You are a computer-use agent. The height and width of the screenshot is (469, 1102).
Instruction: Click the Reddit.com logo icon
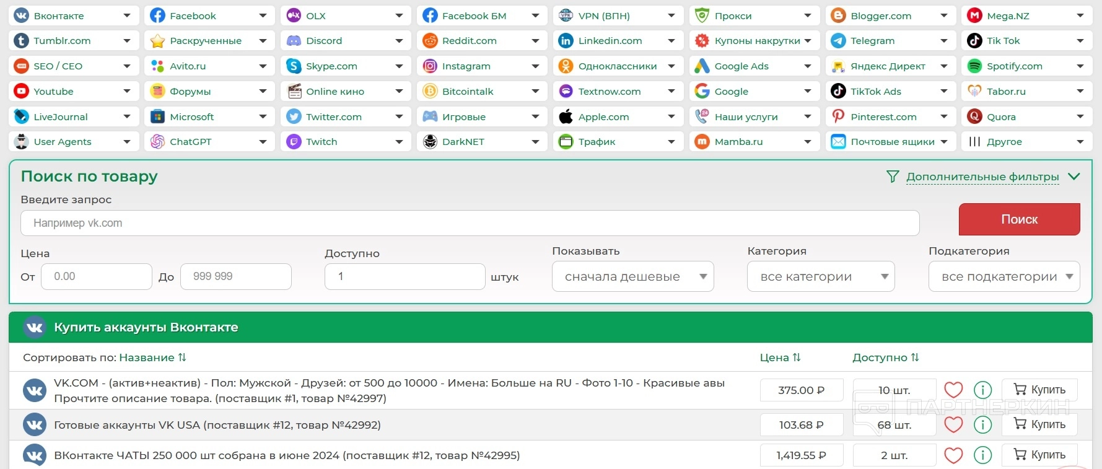[x=430, y=41]
